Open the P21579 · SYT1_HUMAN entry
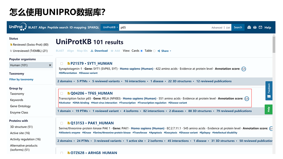 (91, 64)
